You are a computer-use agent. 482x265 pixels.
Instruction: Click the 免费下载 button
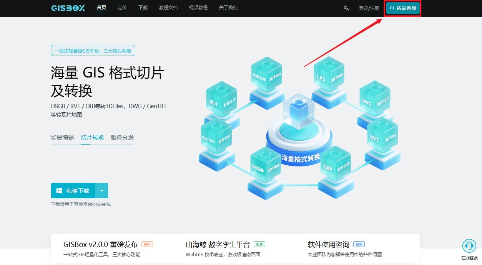(73, 191)
